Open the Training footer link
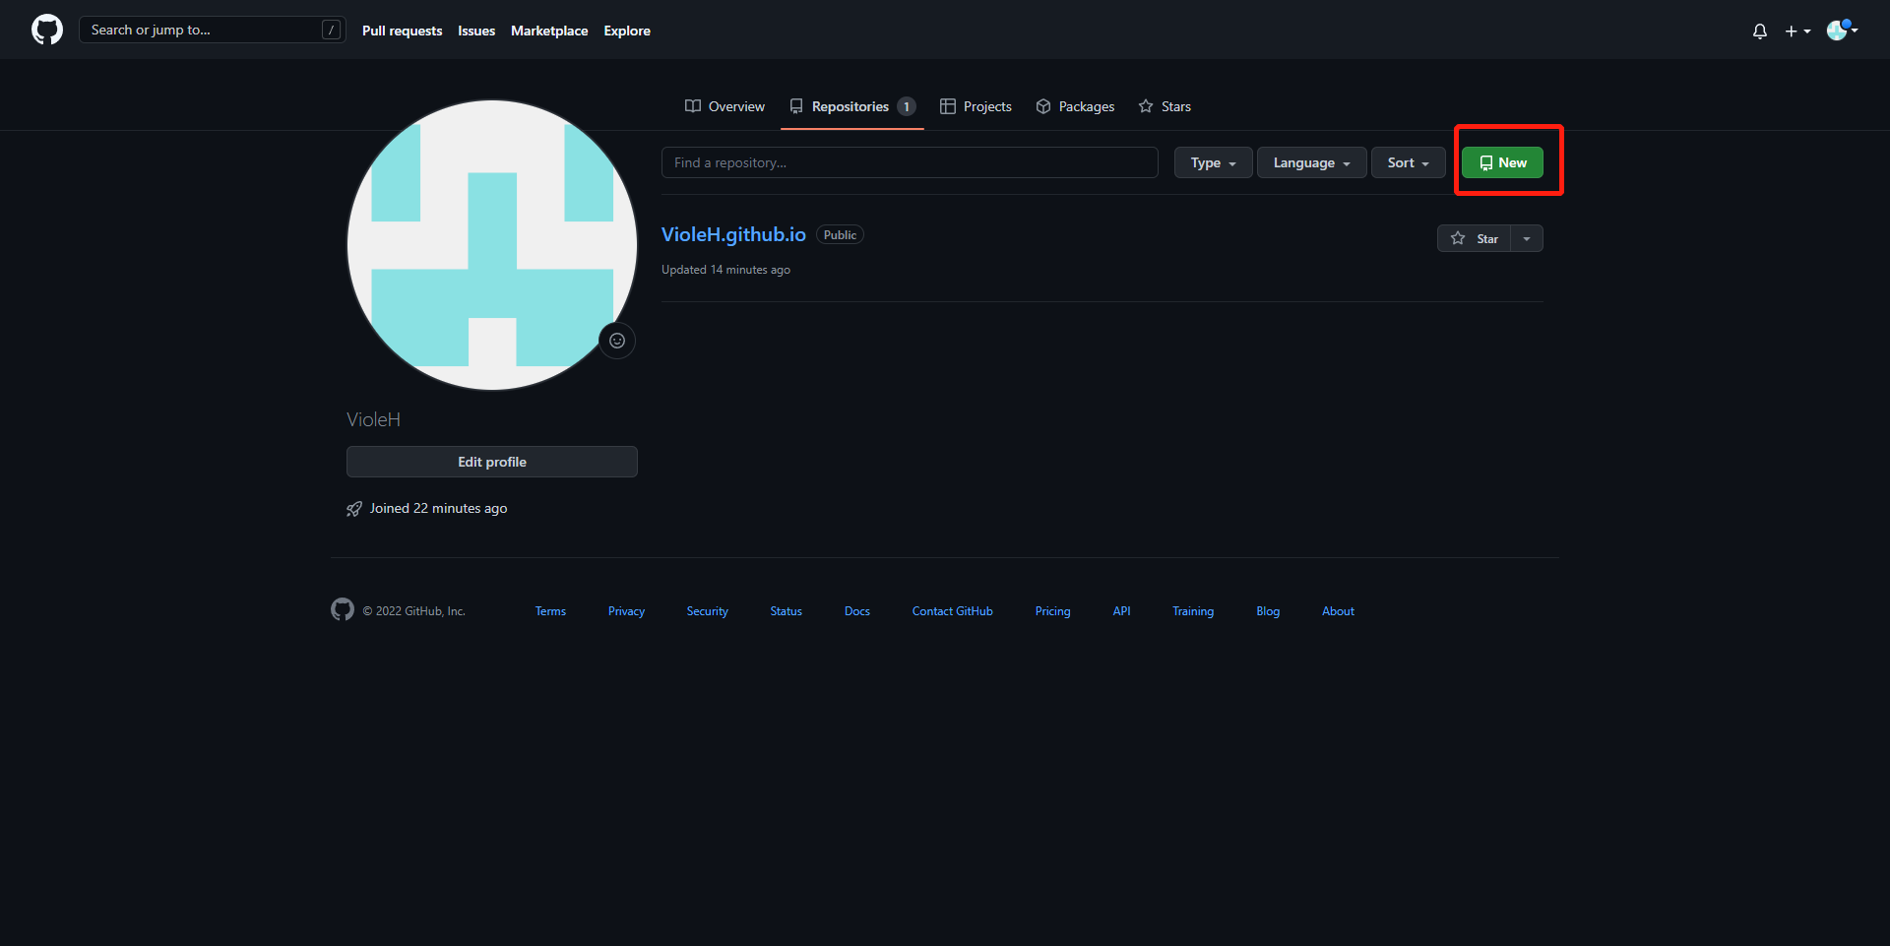The width and height of the screenshot is (1890, 946). point(1192,611)
